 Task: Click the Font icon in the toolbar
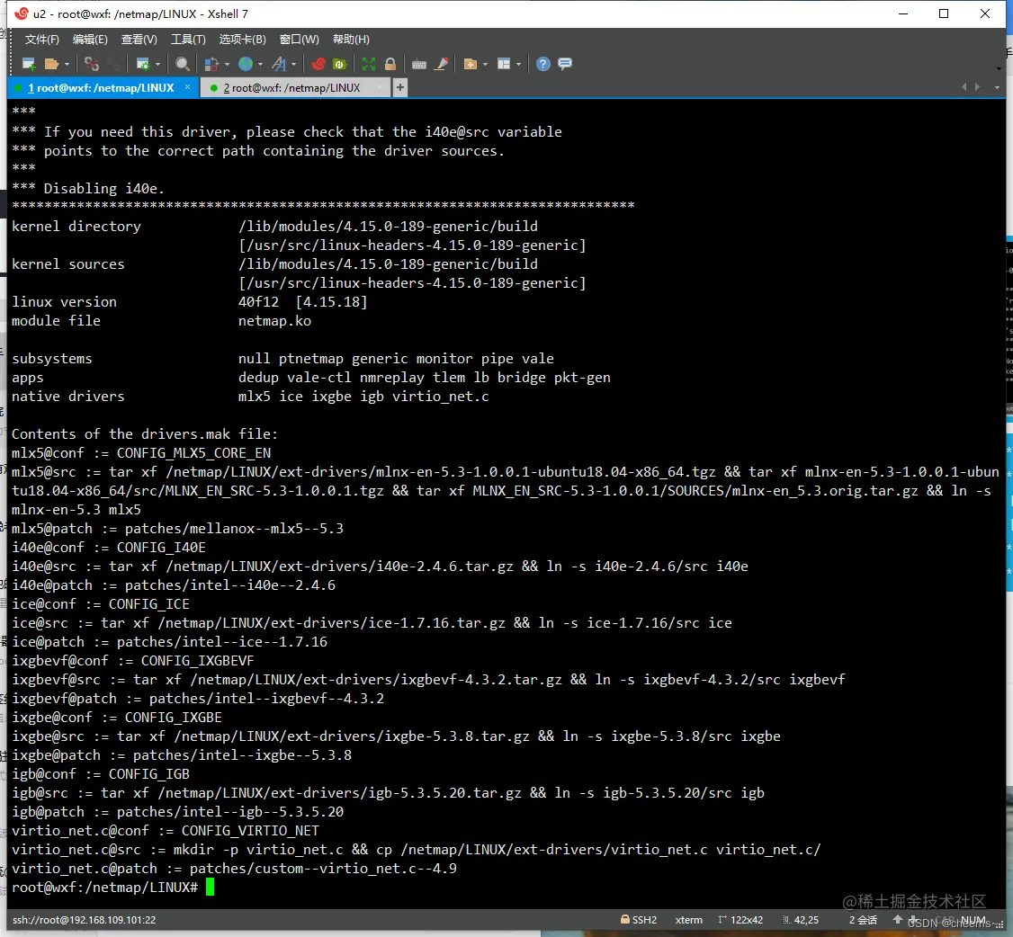[x=279, y=64]
